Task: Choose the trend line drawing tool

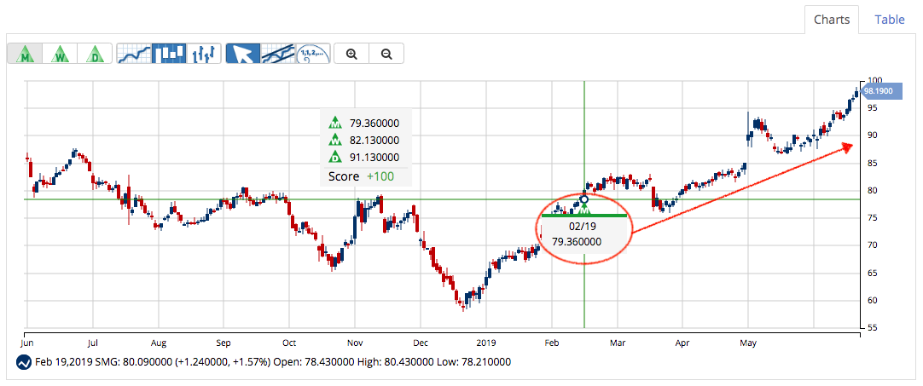Action: coord(277,54)
